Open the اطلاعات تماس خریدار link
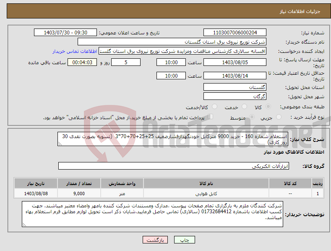The width and height of the screenshot is (331, 251). click(x=75, y=51)
